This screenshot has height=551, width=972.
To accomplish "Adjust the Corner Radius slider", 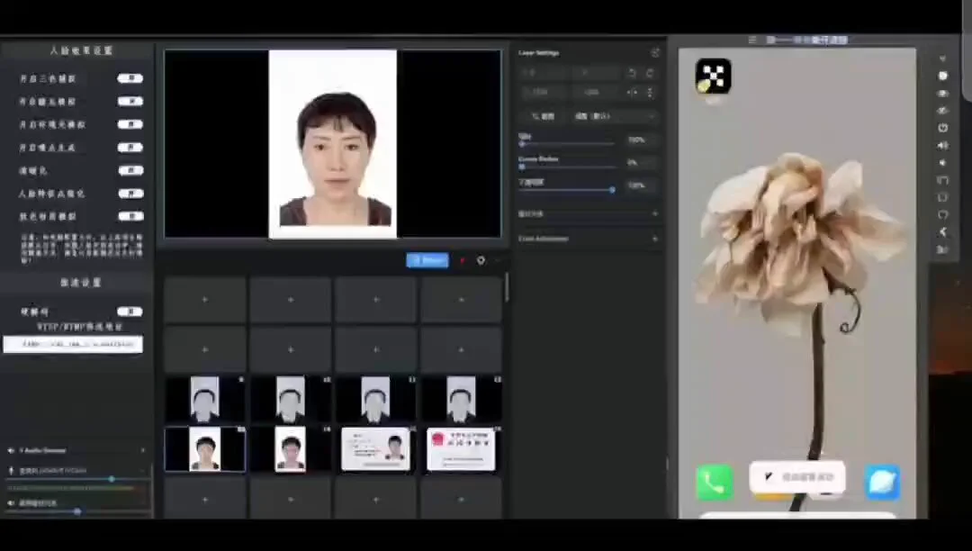I will (x=566, y=167).
